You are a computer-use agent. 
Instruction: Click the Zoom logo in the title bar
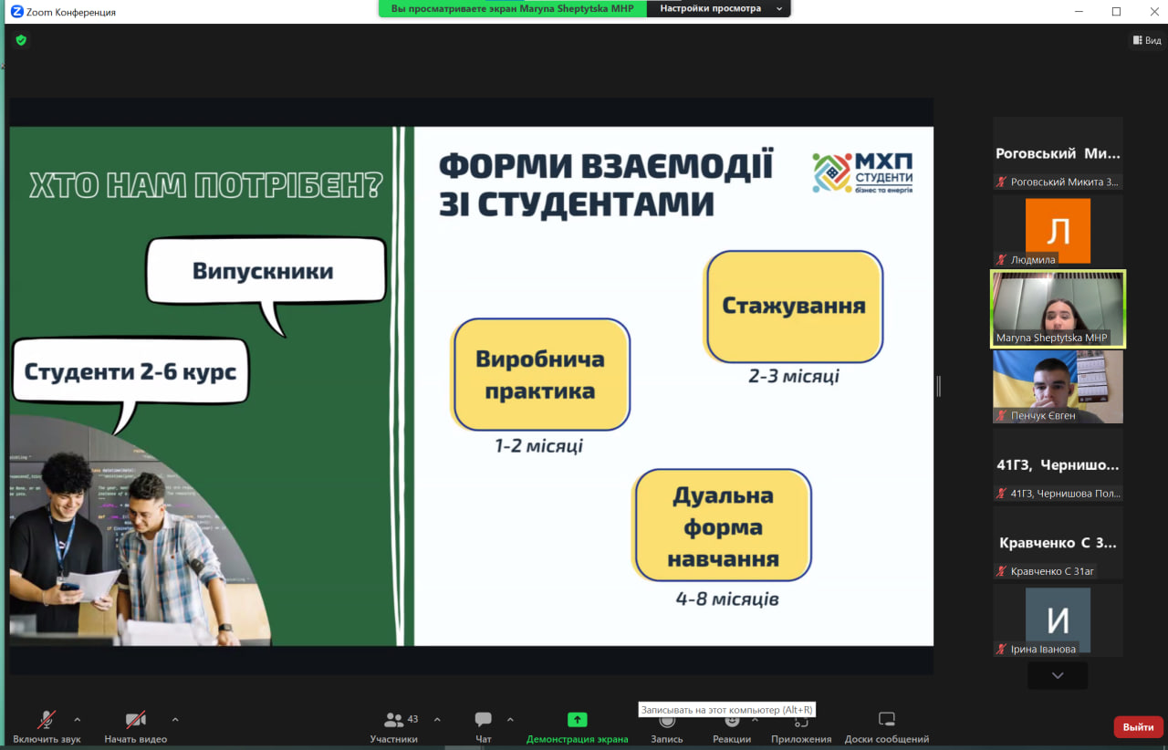pyautogui.click(x=16, y=12)
